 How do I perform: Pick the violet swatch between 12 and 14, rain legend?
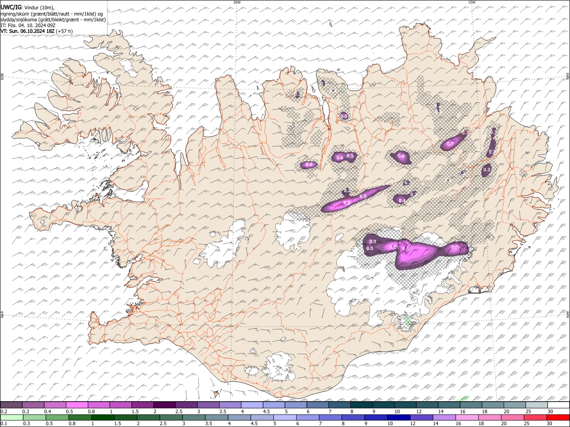tap(421, 418)
